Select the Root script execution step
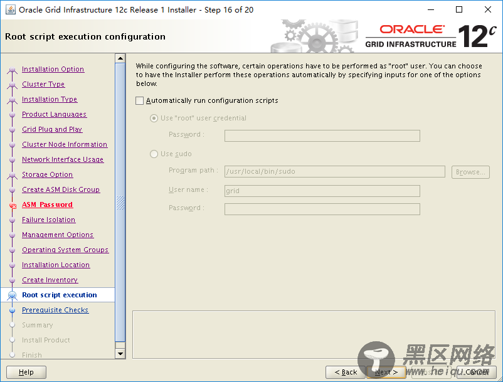The image size is (503, 382). (60, 295)
